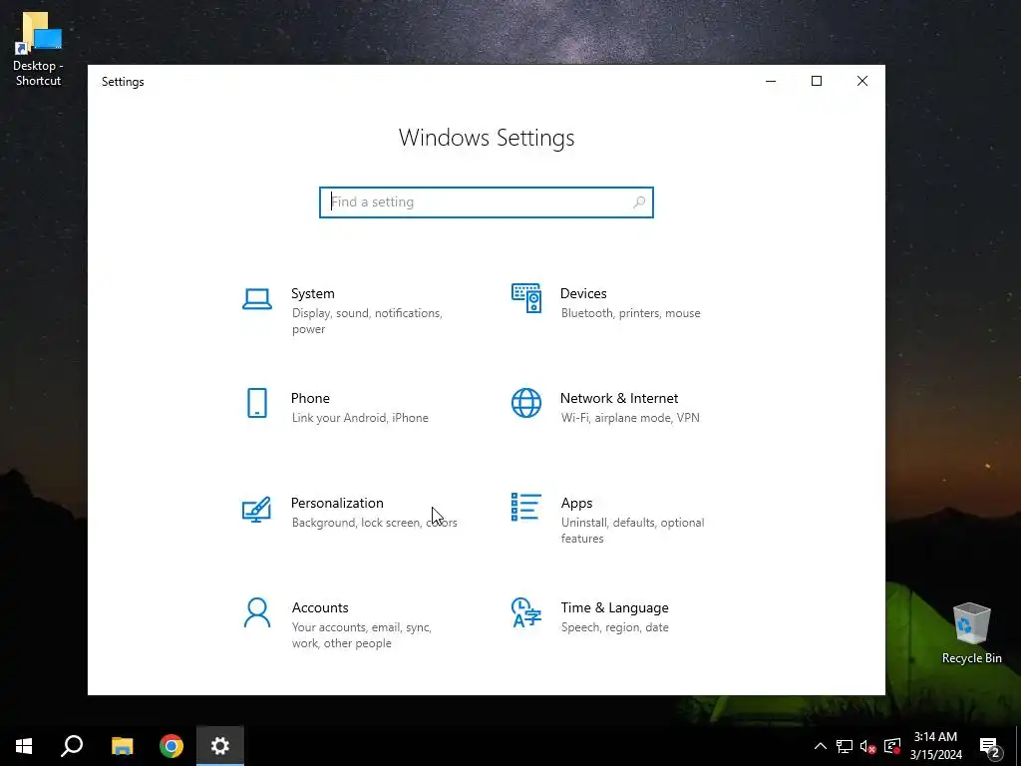The width and height of the screenshot is (1021, 766).
Task: Open the Recycle Bin desktop icon
Action: click(971, 633)
